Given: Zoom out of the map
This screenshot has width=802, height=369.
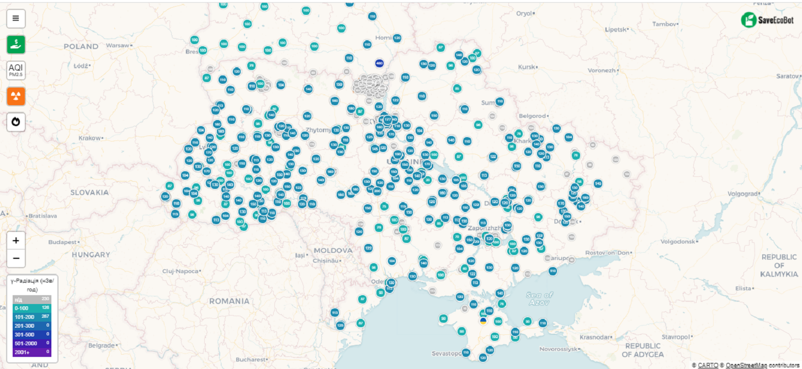Looking at the screenshot, I should [15, 258].
